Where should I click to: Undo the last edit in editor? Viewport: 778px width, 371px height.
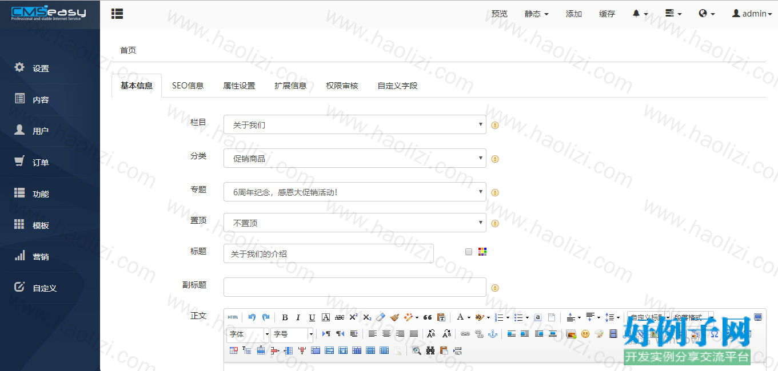pyautogui.click(x=252, y=317)
